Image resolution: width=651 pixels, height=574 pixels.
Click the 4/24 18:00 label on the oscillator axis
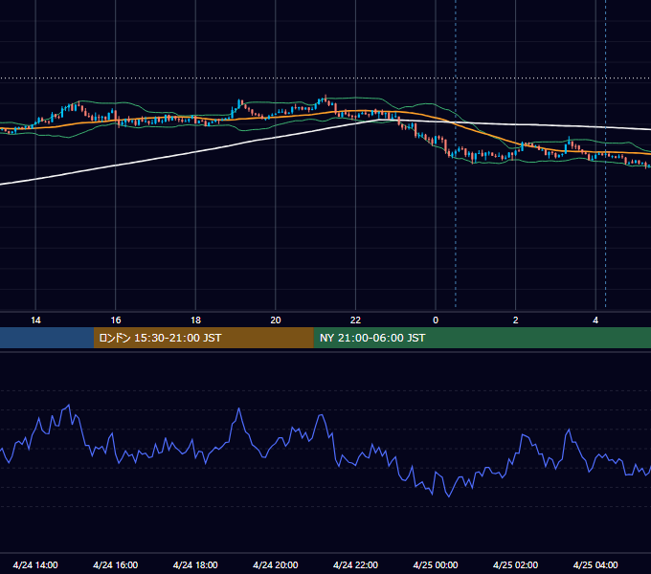(195, 564)
